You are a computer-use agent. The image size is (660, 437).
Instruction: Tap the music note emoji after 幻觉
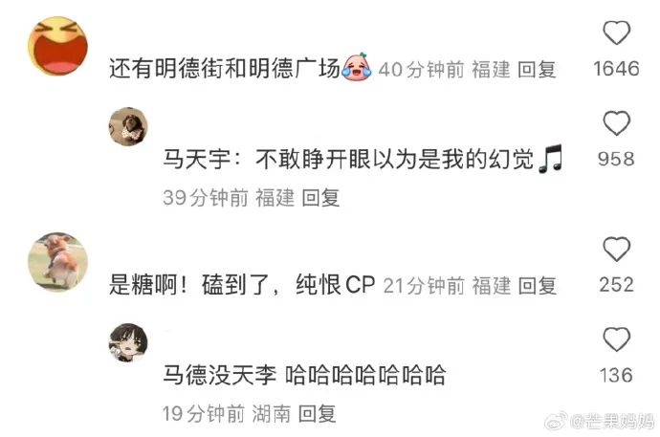pos(551,159)
